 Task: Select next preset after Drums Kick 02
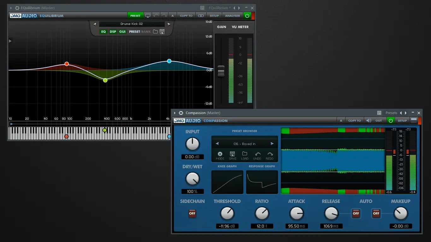click(x=169, y=24)
